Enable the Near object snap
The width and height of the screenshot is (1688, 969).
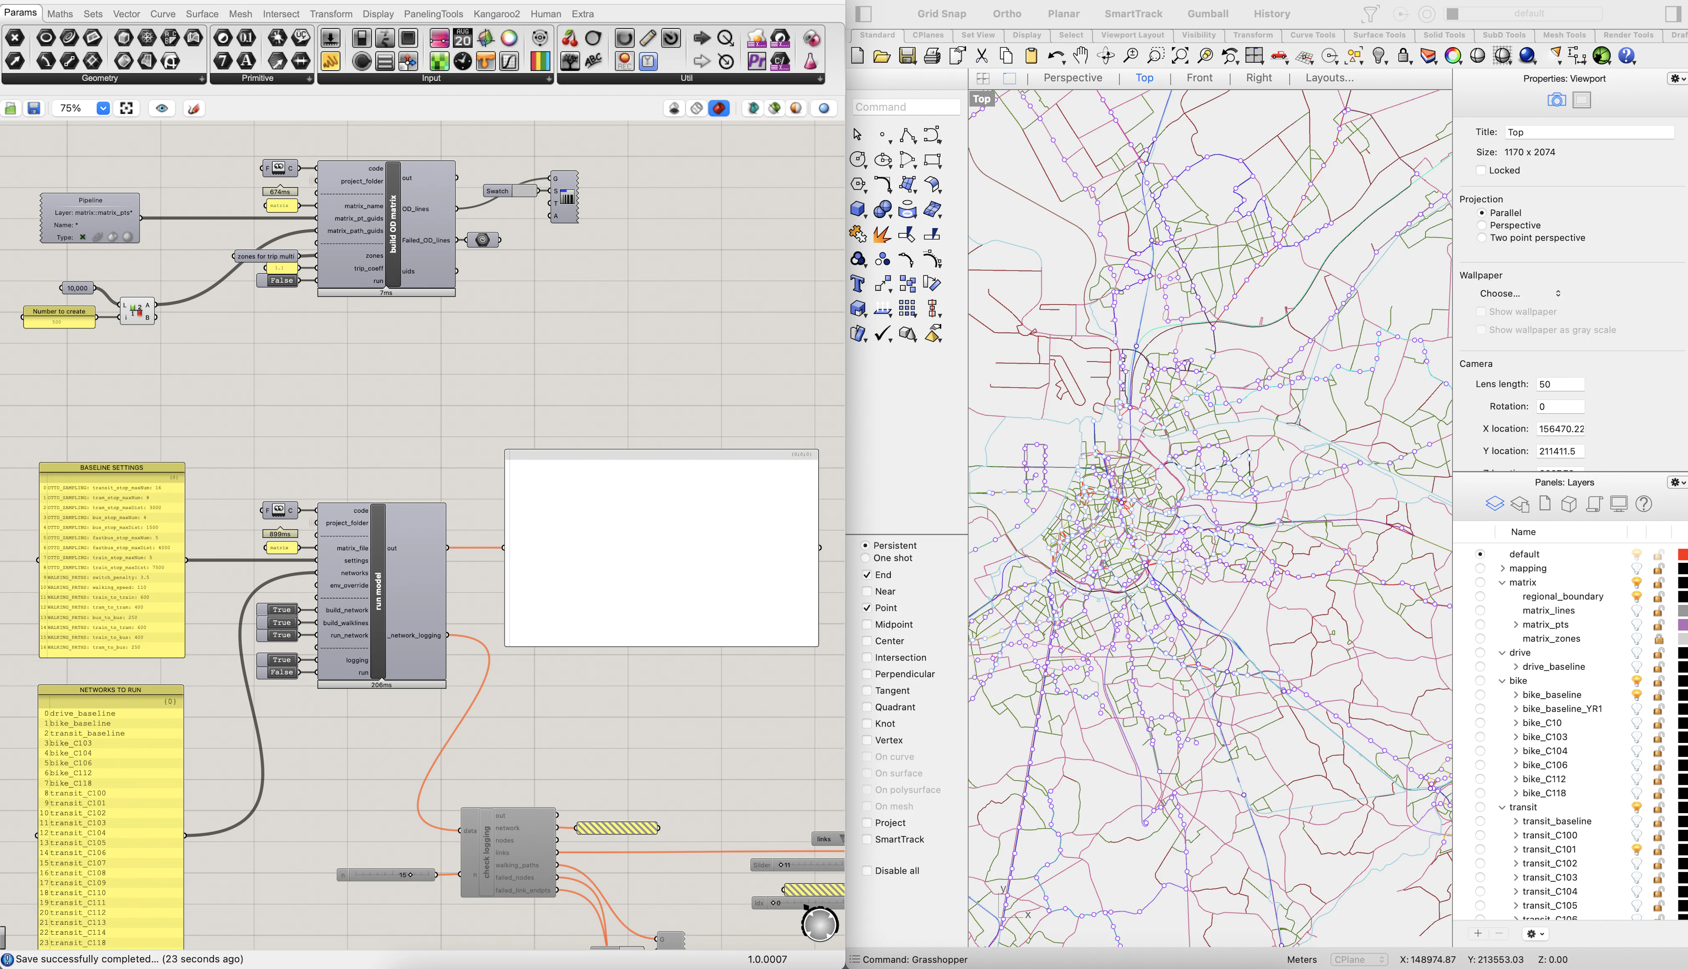click(866, 591)
